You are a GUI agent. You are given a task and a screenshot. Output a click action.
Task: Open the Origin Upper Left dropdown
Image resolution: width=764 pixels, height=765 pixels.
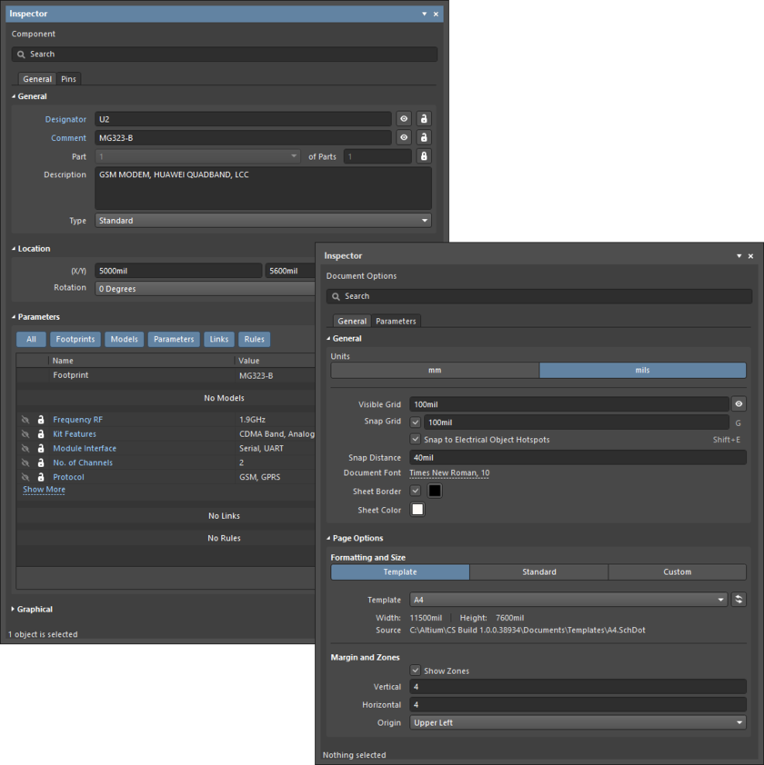[578, 723]
